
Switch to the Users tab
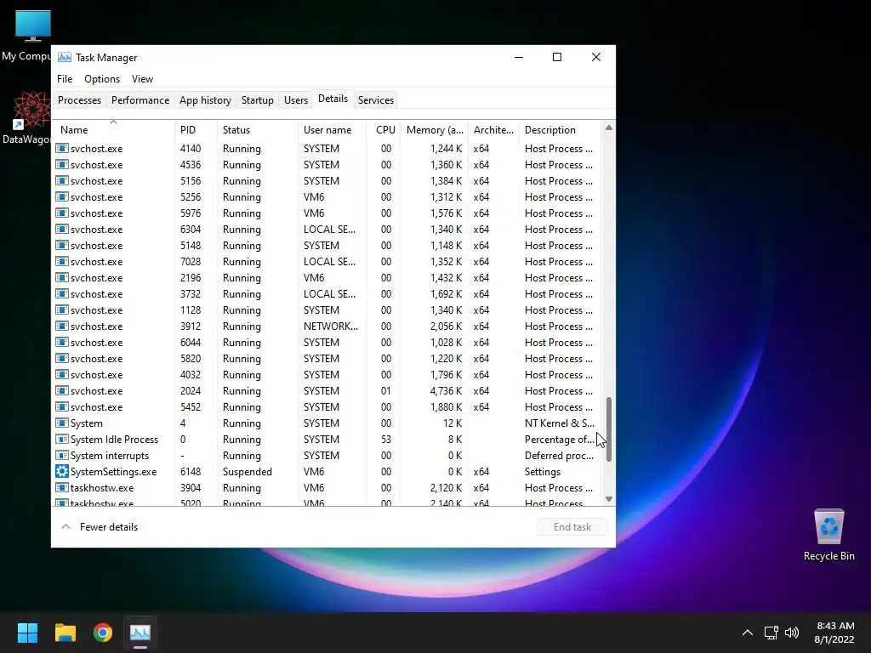295,100
